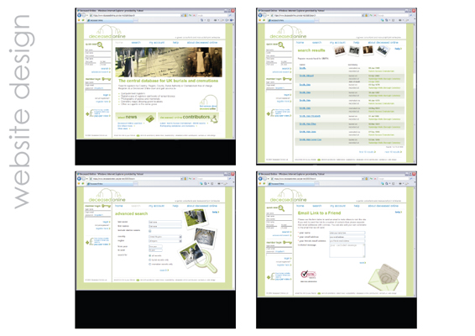
Task: Click the message textarea in Email Link form
Action: [347, 250]
